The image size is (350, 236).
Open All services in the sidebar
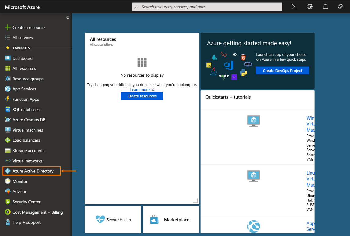coord(22,38)
